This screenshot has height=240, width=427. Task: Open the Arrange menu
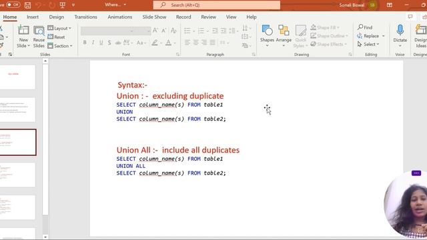coord(284,36)
